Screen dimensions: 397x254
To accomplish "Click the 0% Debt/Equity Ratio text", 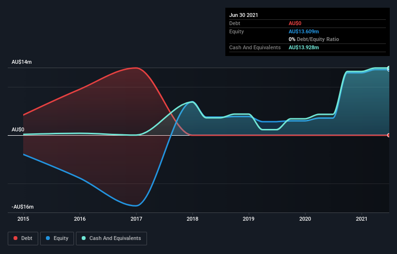I will [x=314, y=39].
